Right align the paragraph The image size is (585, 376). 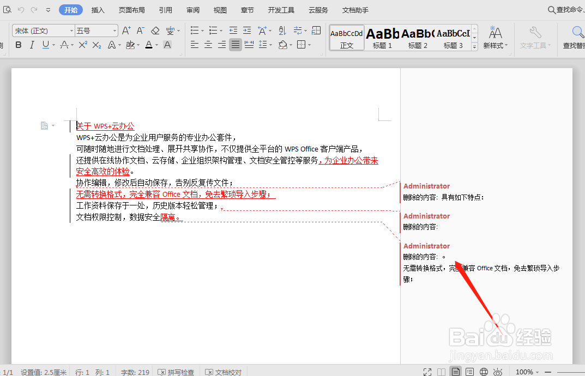click(x=222, y=45)
